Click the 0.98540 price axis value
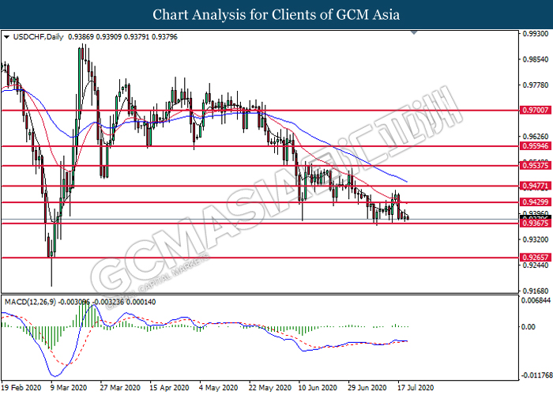 pyautogui.click(x=536, y=59)
